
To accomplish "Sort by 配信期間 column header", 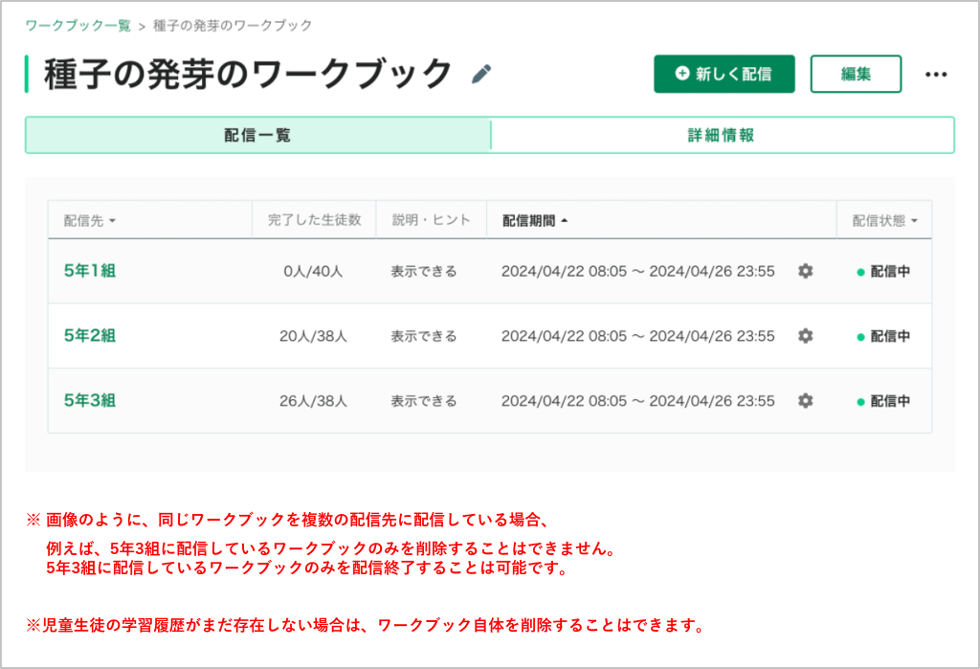I will coord(535,221).
